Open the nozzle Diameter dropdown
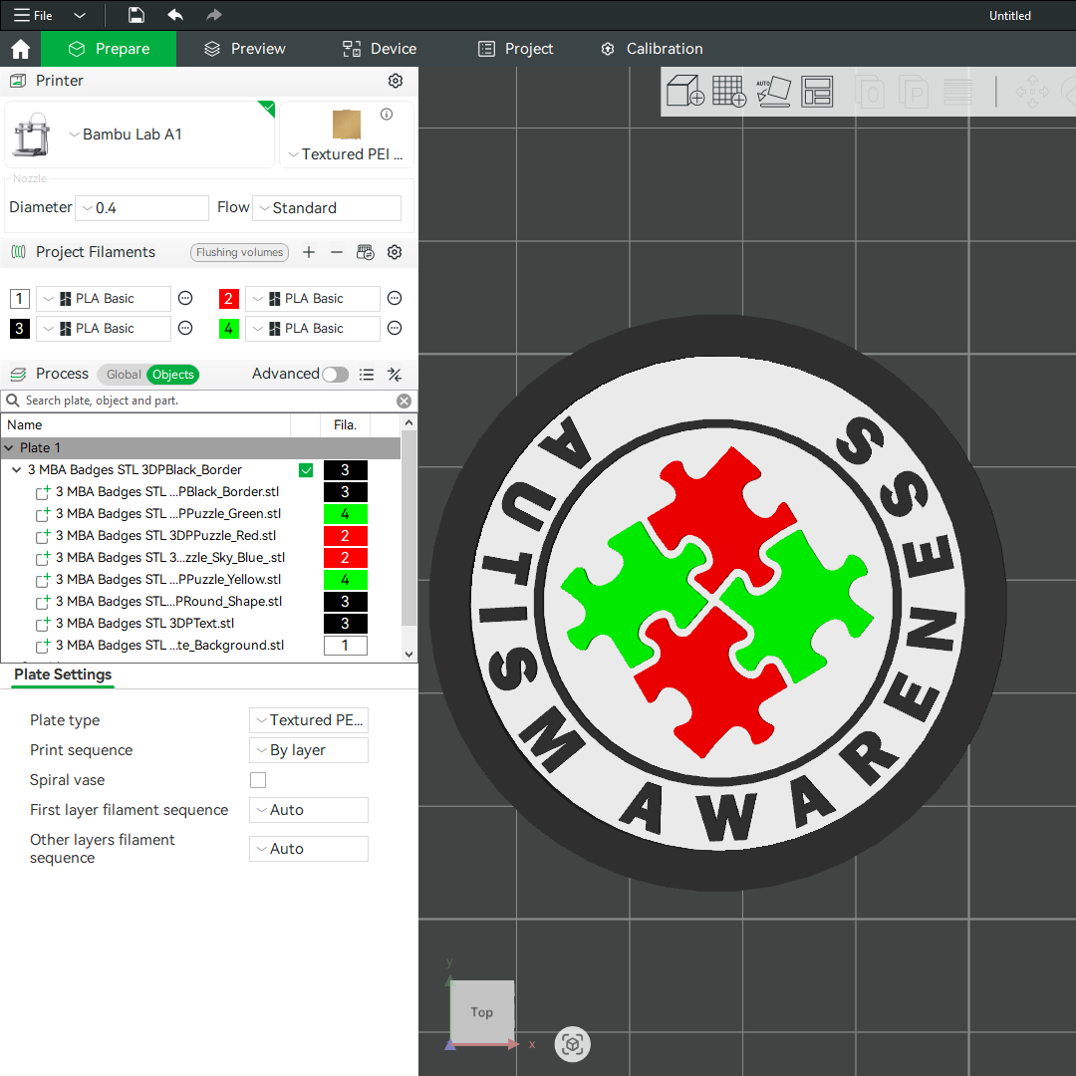Viewport: 1076px width, 1076px height. click(141, 208)
